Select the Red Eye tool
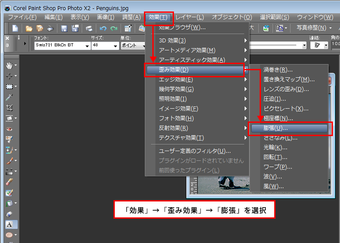This screenshot has width=340, height=243. [9, 129]
